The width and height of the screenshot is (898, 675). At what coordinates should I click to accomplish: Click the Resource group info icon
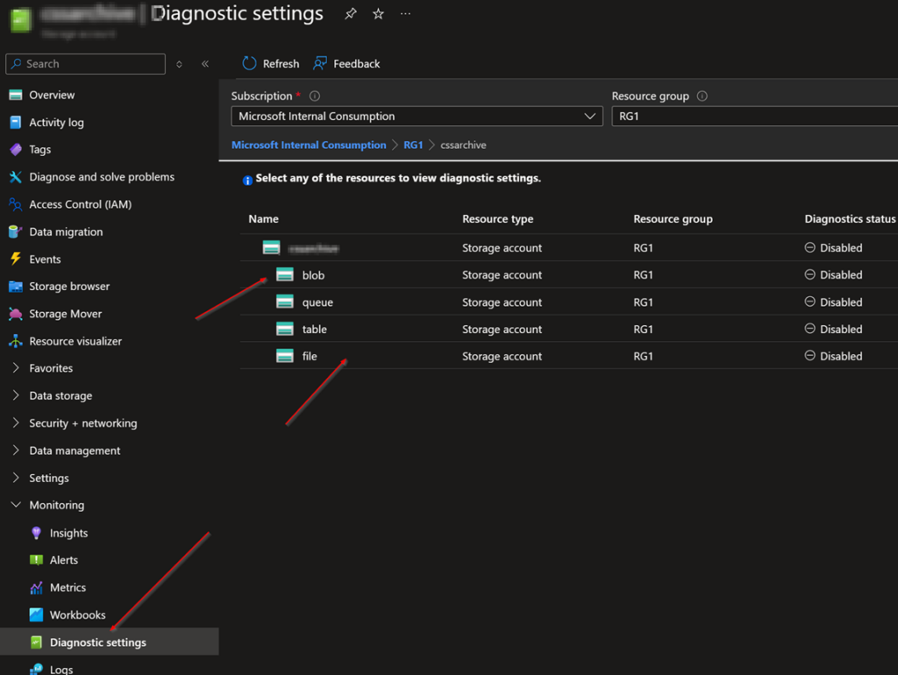702,96
